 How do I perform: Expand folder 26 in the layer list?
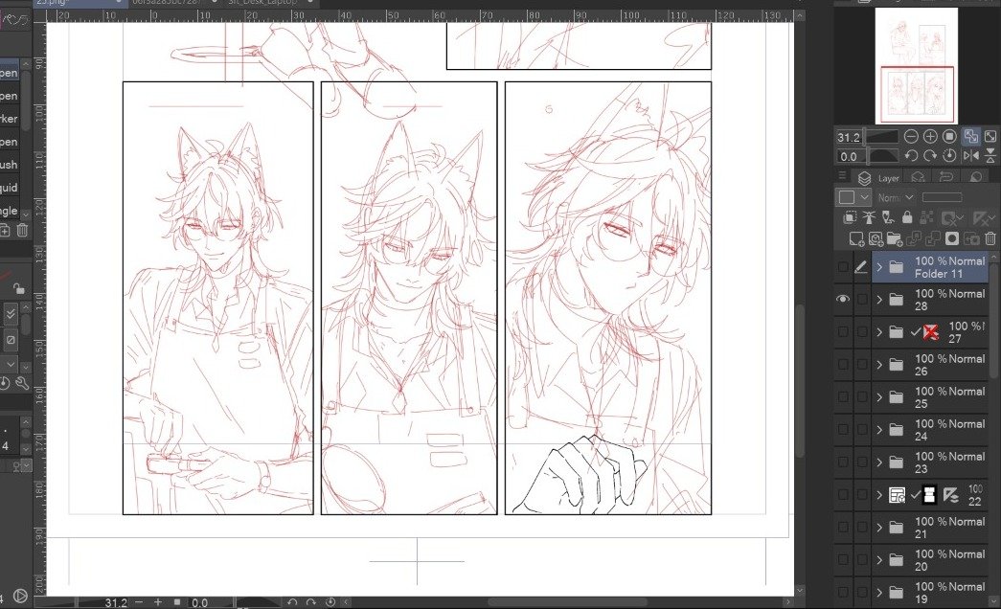[x=879, y=365]
